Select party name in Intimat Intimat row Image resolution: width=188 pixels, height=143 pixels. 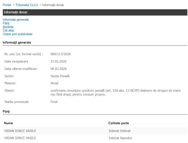20,131
